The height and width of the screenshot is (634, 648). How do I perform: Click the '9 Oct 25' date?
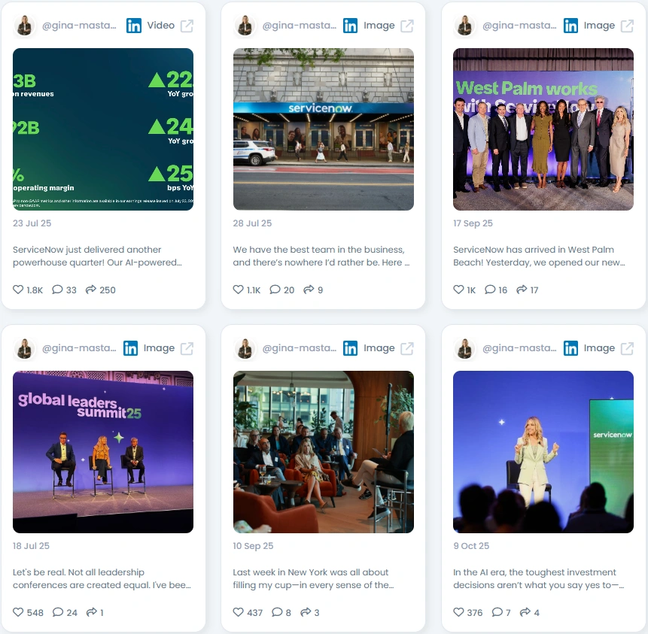point(471,546)
